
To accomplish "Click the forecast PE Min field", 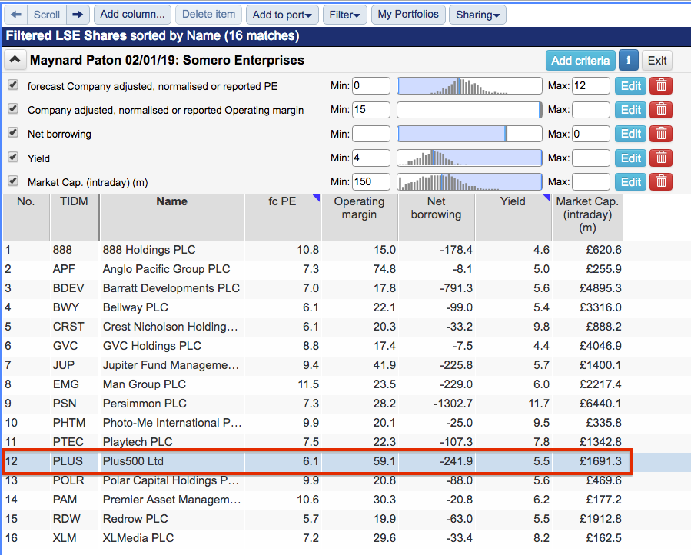I will 371,86.
